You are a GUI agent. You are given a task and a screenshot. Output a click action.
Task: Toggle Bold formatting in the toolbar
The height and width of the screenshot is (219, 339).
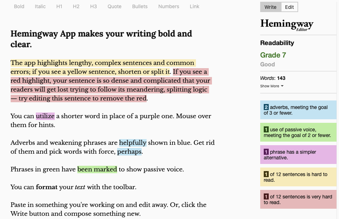click(19, 6)
